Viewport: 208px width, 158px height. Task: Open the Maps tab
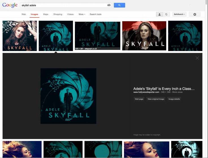click(45, 14)
